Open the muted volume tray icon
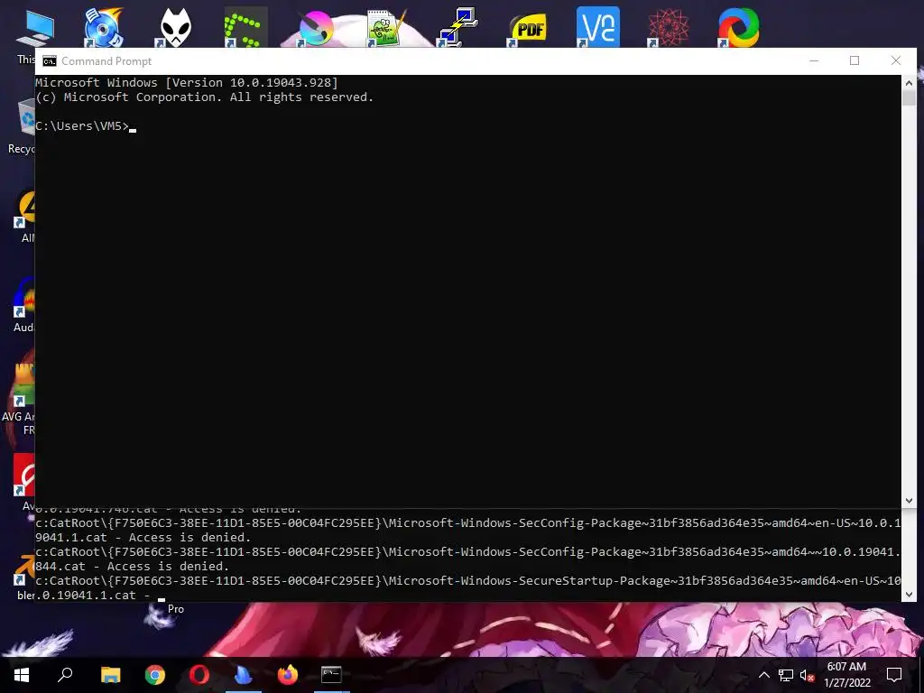The width and height of the screenshot is (924, 693). (x=807, y=675)
